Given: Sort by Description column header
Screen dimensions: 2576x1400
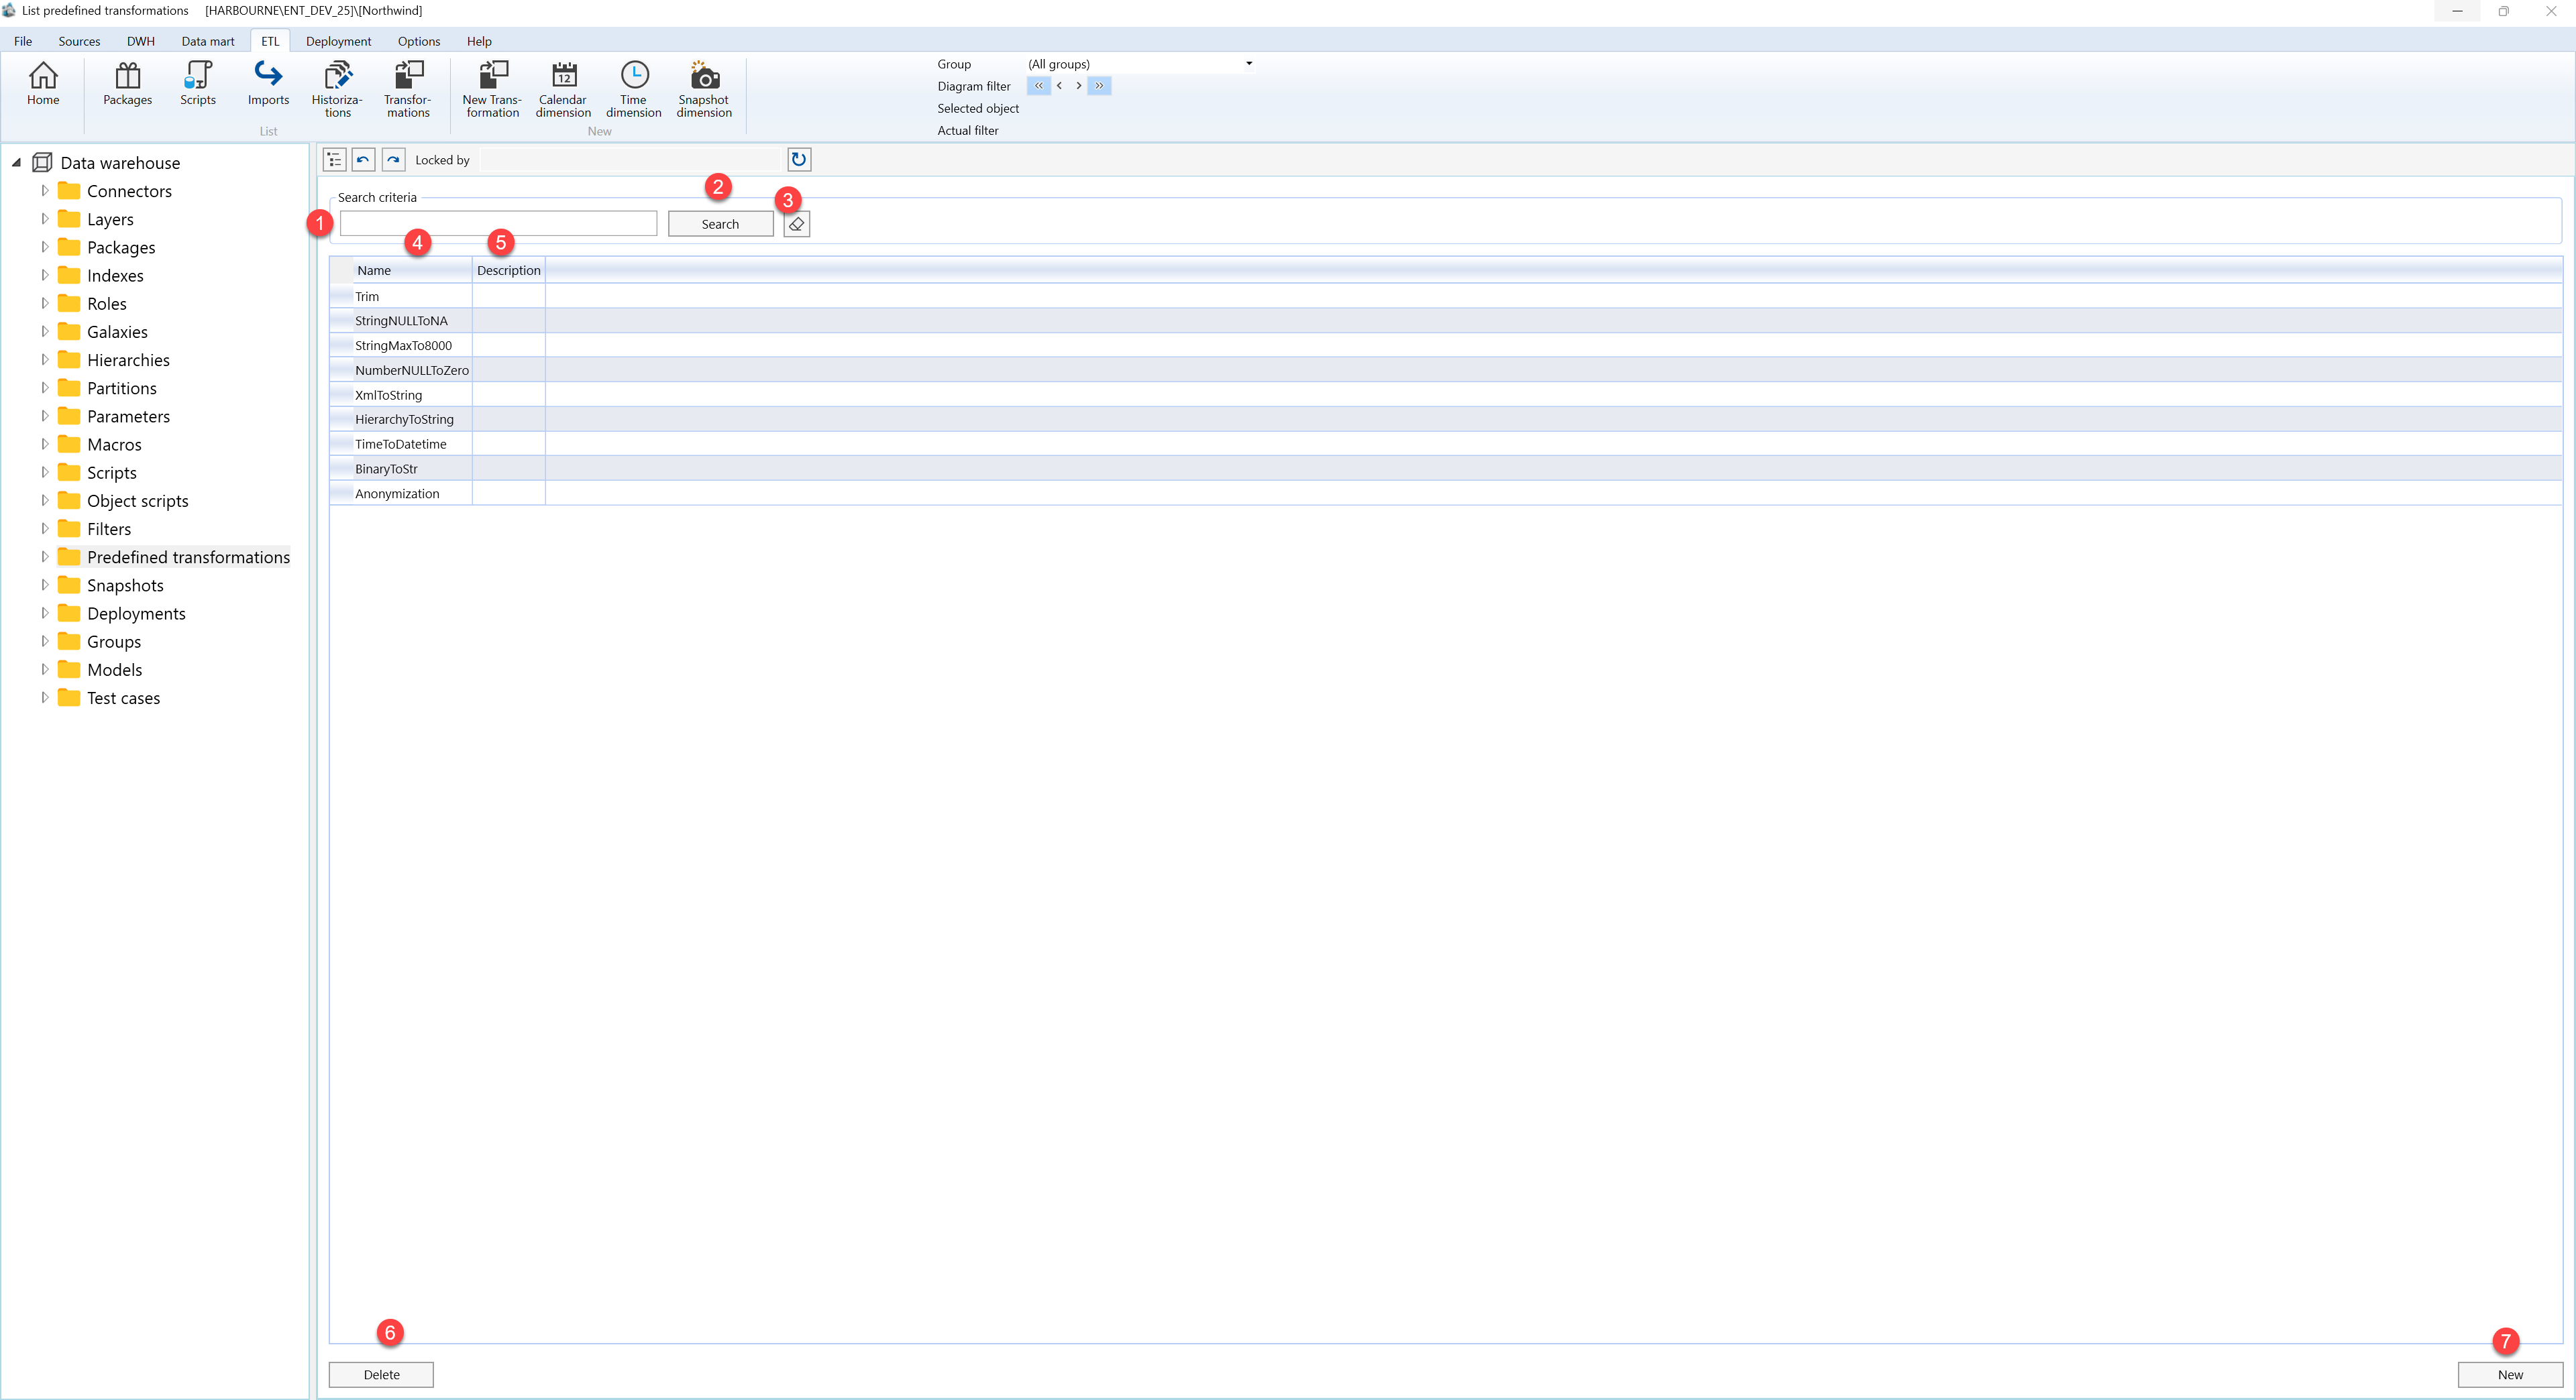Looking at the screenshot, I should click(x=508, y=270).
